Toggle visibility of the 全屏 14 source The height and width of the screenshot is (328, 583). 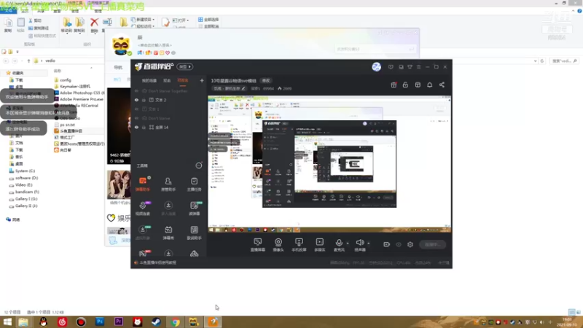(136, 127)
